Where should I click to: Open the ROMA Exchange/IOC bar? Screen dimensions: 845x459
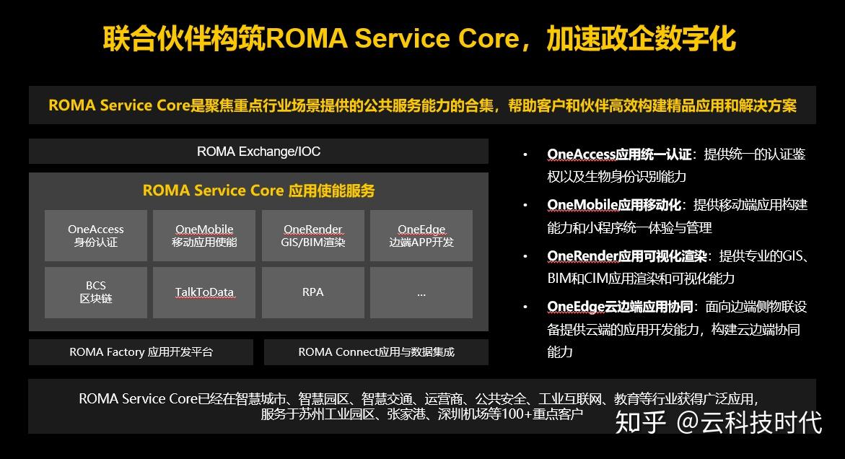tap(258, 151)
